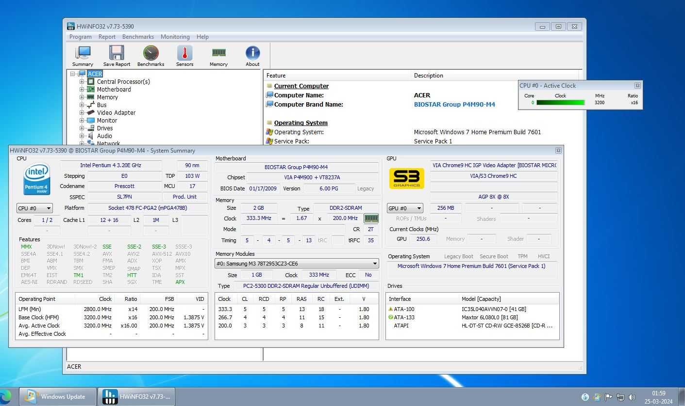Click the S3 Graphics logo
Screen dimensions: 685x406
(x=406, y=179)
